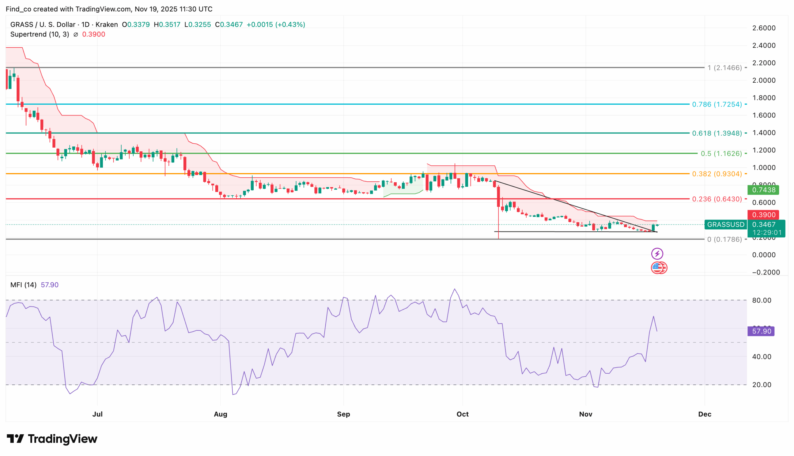This screenshot has height=456, width=794.
Task: Click the red 0.3900 Supertrend price tag
Action: tap(763, 215)
